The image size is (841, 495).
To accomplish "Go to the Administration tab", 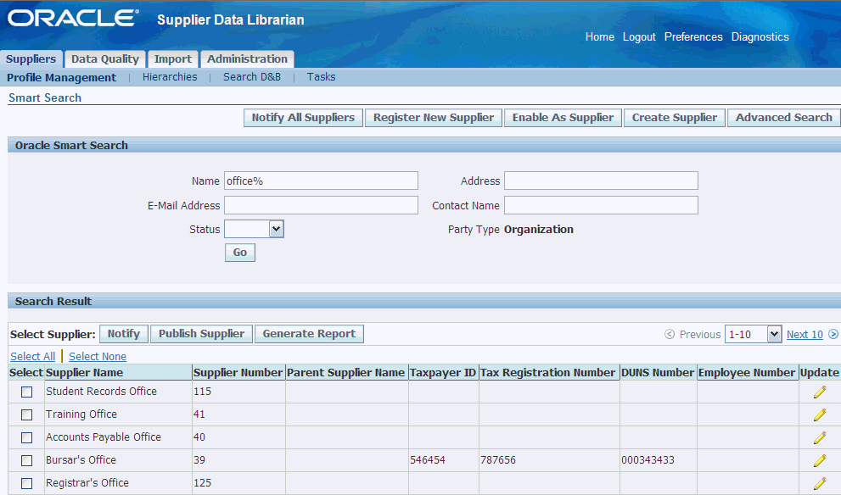I will [247, 59].
